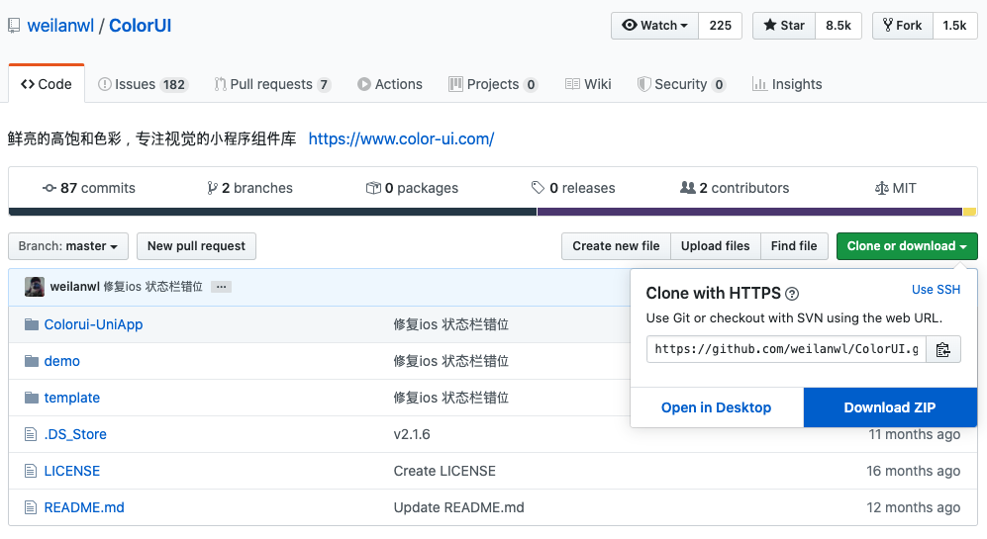View the 8.5k stargazers count
This screenshot has width=987, height=539.
click(838, 26)
